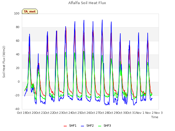Click the Oct 31 x-axis date label
The width and height of the screenshot is (175, 131).
pyautogui.click(x=131, y=113)
